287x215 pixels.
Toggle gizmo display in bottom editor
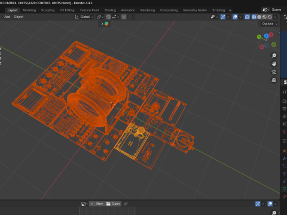258,204
